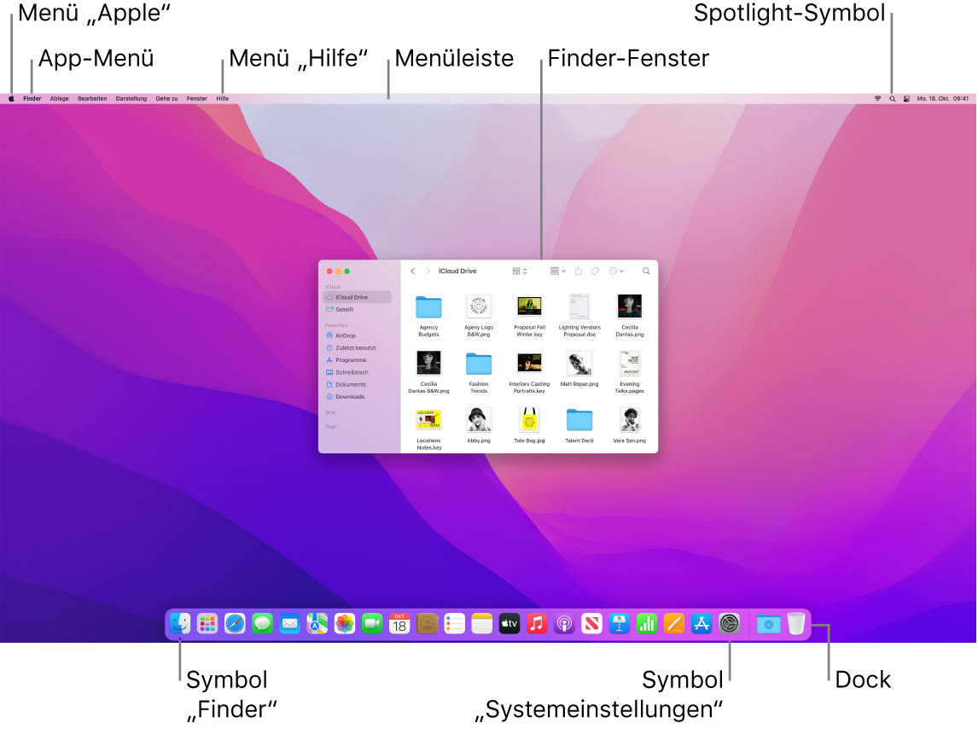Click the search magnifier in the Finder window
This screenshot has height=729, width=978.
[x=645, y=271]
